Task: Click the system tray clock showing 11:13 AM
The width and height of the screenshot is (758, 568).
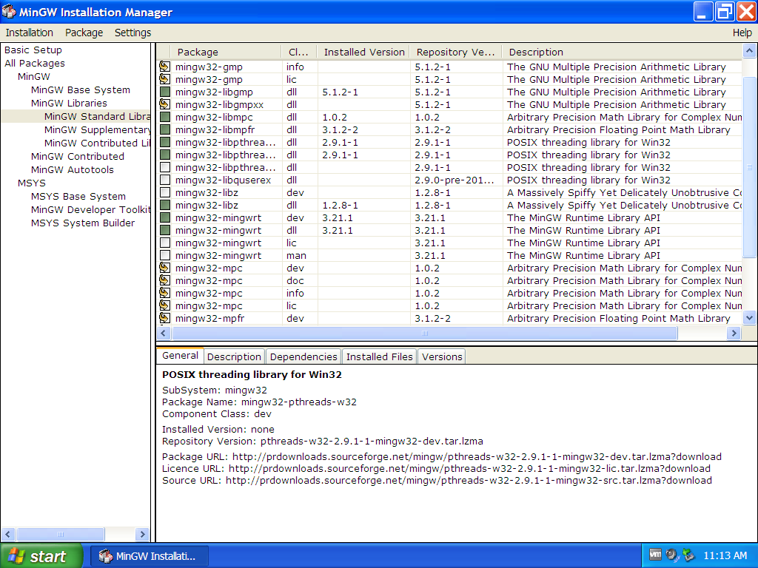Action: coord(725,555)
